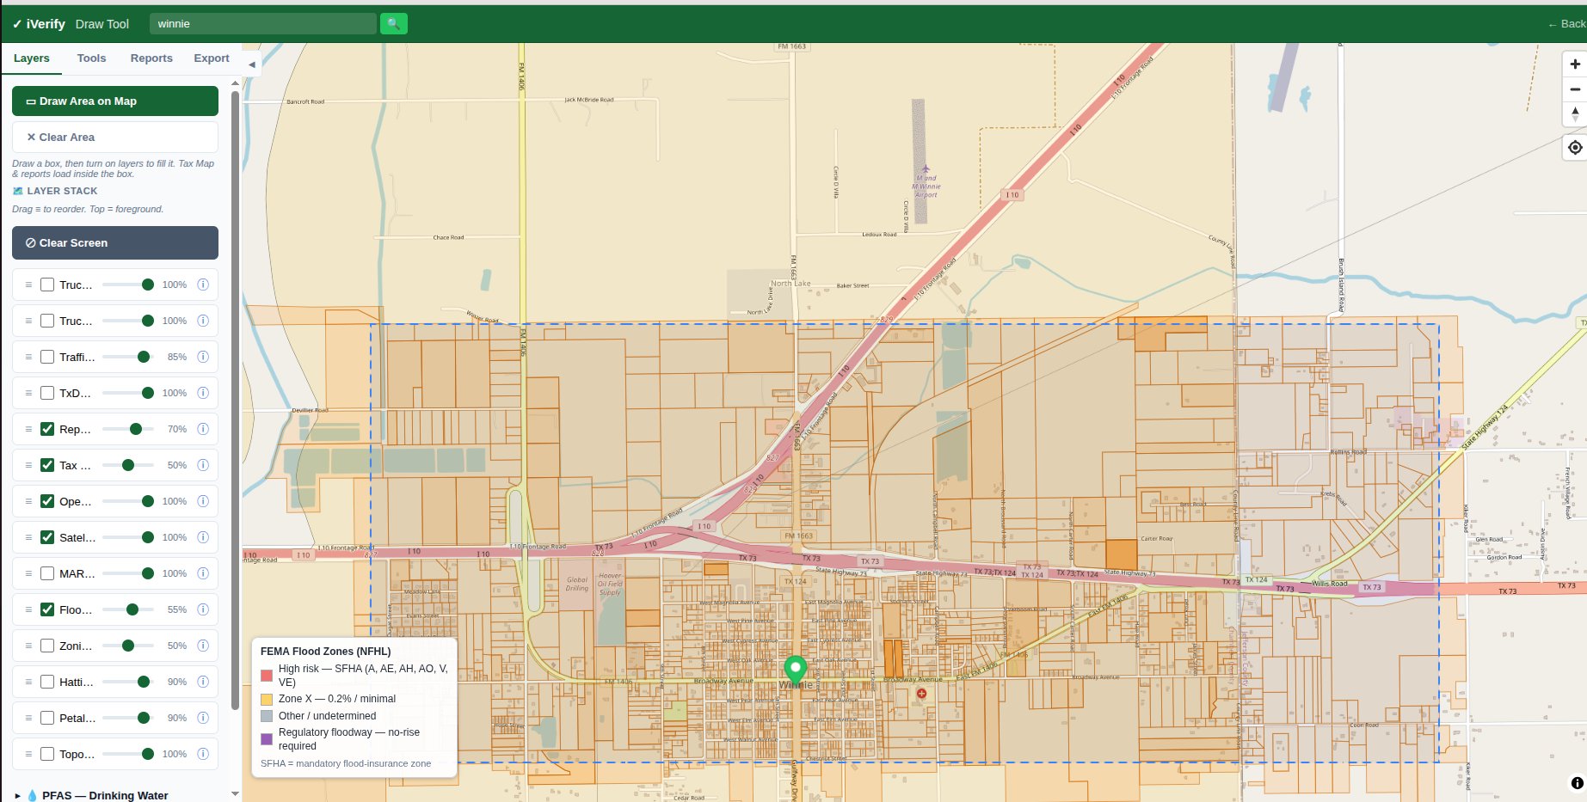The image size is (1587, 802).
Task: Click the purple Regulatory floodway swatch
Action: (x=267, y=739)
